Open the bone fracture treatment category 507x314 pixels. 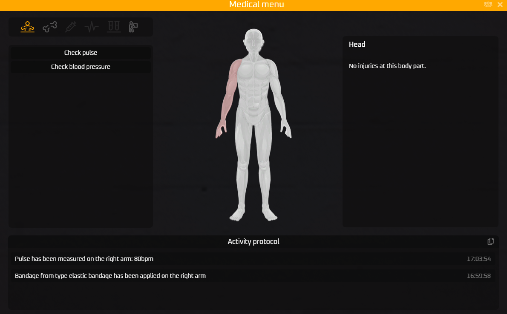coord(49,27)
